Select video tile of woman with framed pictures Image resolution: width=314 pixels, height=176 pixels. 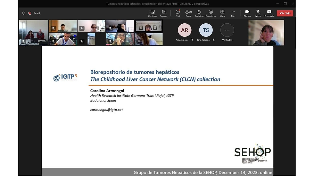(149, 26)
